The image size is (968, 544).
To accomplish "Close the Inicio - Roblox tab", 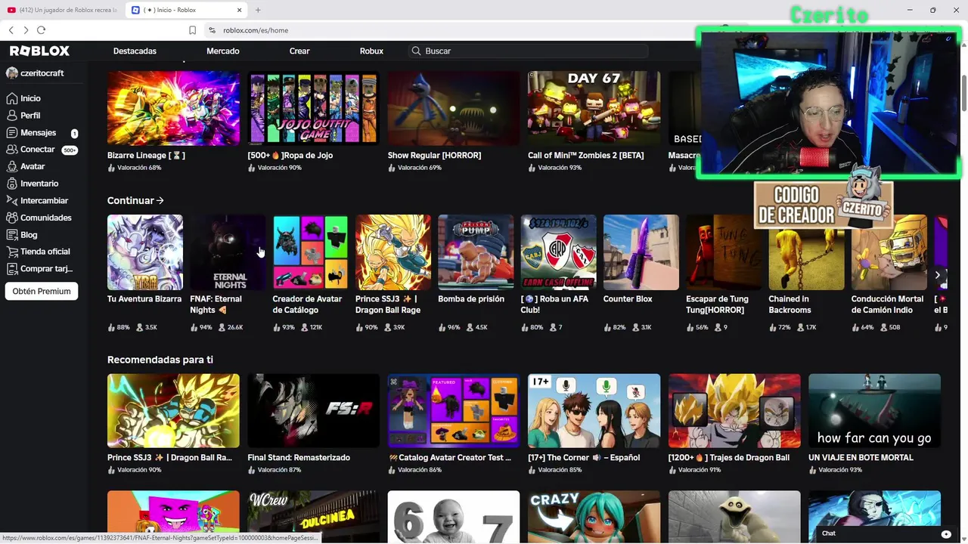I will [x=240, y=10].
